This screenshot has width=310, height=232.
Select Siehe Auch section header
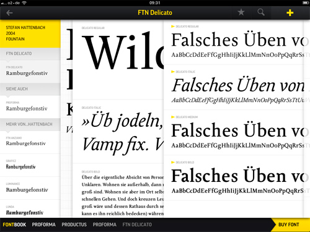(30, 89)
